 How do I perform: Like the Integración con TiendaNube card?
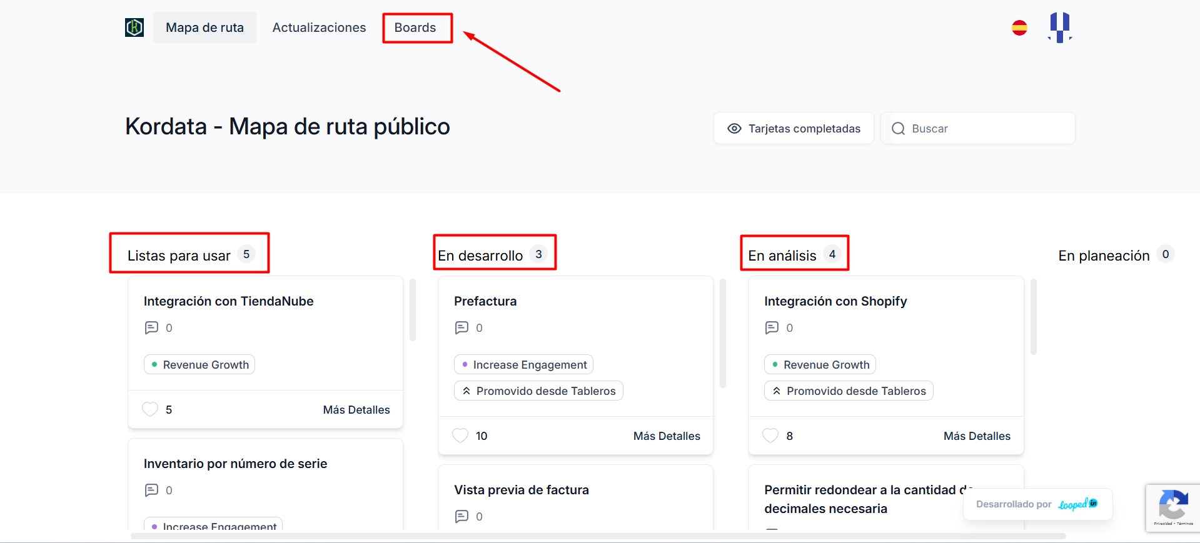pos(150,409)
